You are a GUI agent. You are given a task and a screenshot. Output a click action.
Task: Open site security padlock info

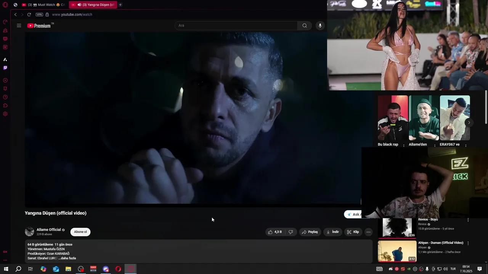tap(47, 14)
